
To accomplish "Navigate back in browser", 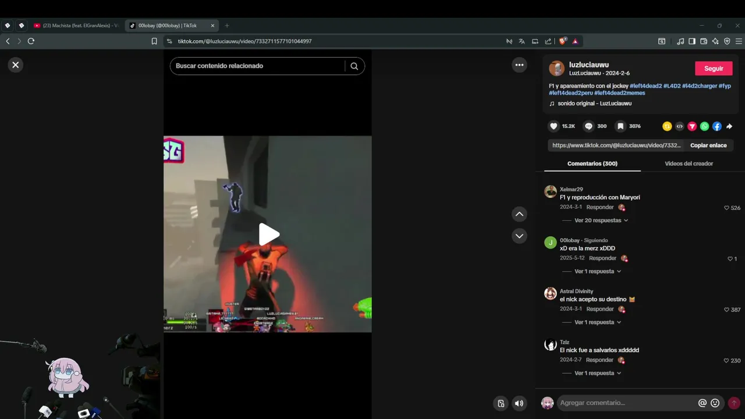I will pyautogui.click(x=8, y=41).
